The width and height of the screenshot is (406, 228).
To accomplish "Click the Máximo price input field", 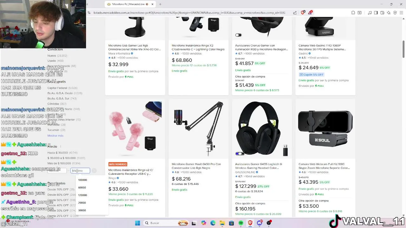I will pos(80,171).
